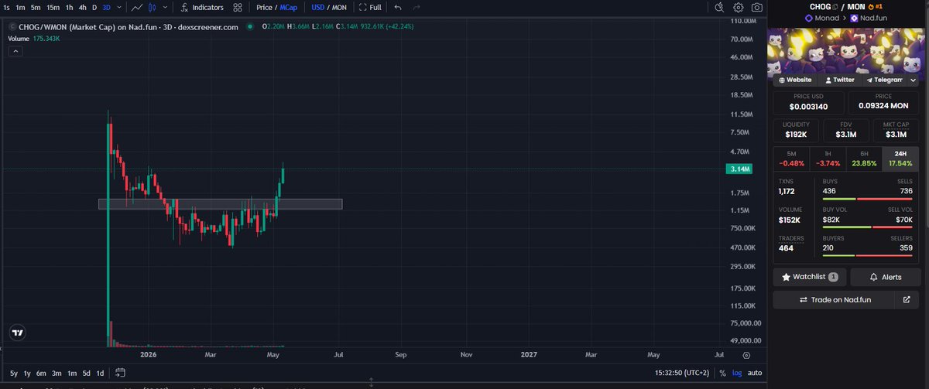
Task: Toggle percent scale mode
Action: click(722, 373)
